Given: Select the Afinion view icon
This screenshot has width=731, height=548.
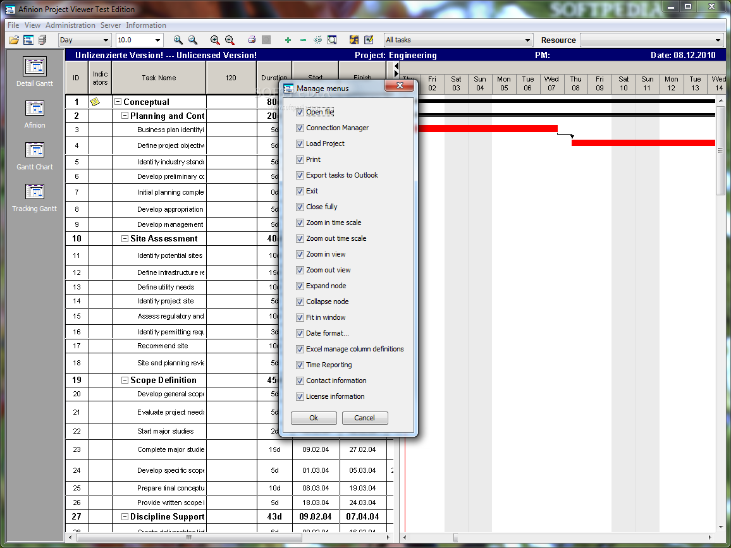Looking at the screenshot, I should click(x=35, y=108).
